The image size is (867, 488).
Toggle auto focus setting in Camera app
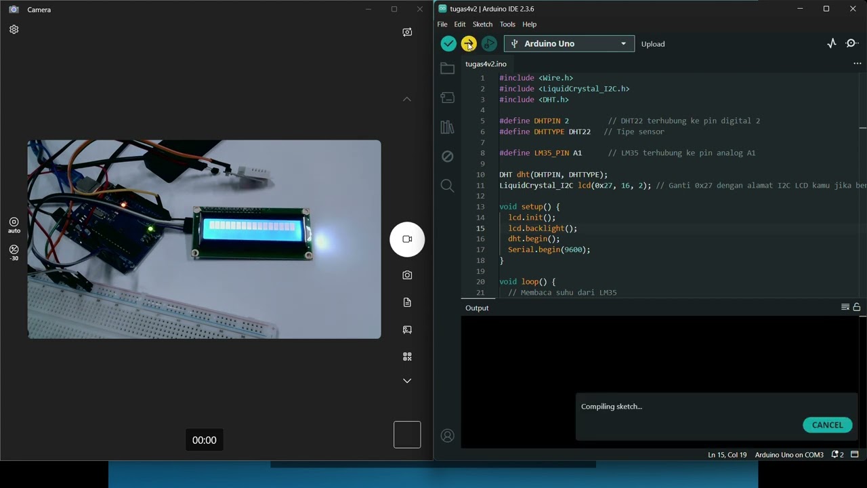(14, 225)
